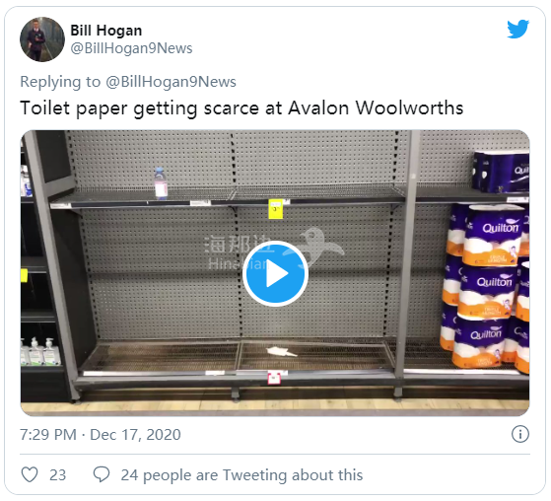Click the Quilton toilet paper packs in video
Viewport: 551px width, 501px height.
tap(487, 287)
